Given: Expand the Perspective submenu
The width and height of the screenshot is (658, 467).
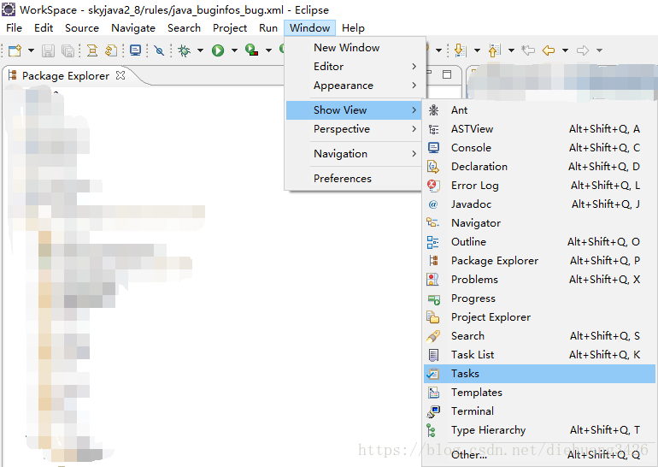Looking at the screenshot, I should pos(353,129).
